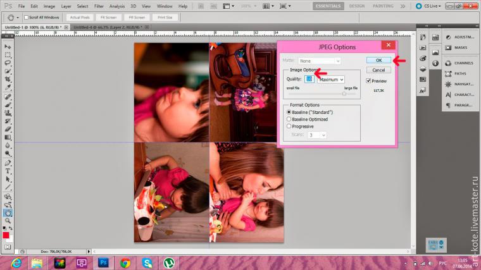This screenshot has height=270, width=481.
Task: Choose the Zoom tool in toolbox
Action: tap(8, 221)
